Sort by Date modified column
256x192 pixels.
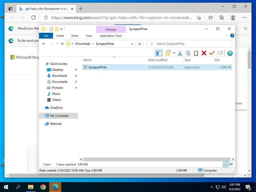pyautogui.click(x=165, y=60)
